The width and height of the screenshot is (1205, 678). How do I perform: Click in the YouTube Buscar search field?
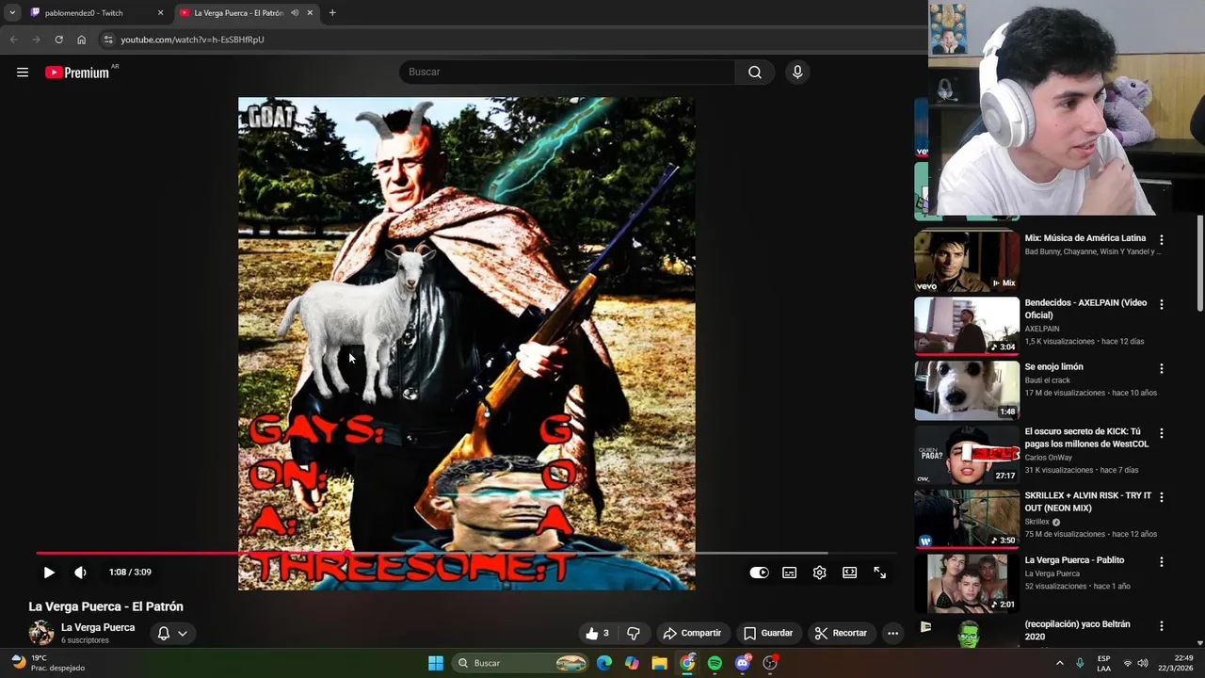coord(567,73)
